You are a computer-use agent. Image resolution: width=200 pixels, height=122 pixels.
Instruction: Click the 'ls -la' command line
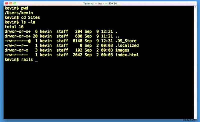tap(20, 22)
